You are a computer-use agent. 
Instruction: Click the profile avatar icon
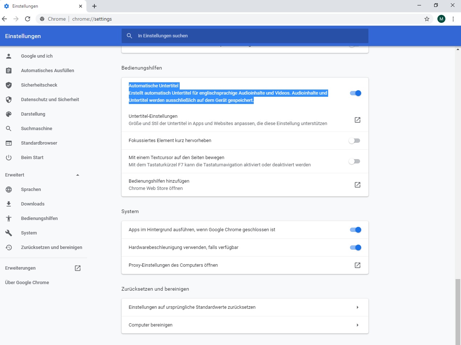[441, 19]
